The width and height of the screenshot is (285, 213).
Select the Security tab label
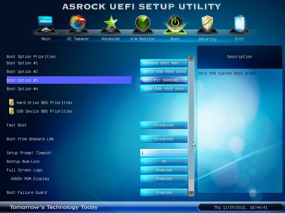tap(207, 39)
